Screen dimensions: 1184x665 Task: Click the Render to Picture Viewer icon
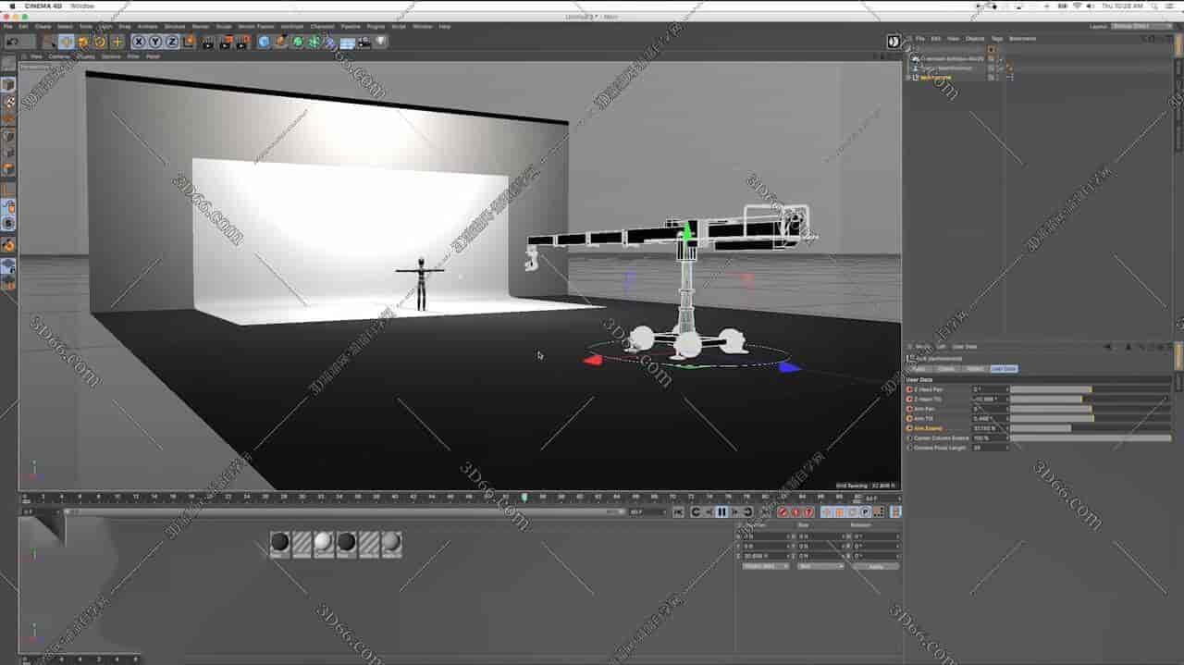[x=225, y=42]
